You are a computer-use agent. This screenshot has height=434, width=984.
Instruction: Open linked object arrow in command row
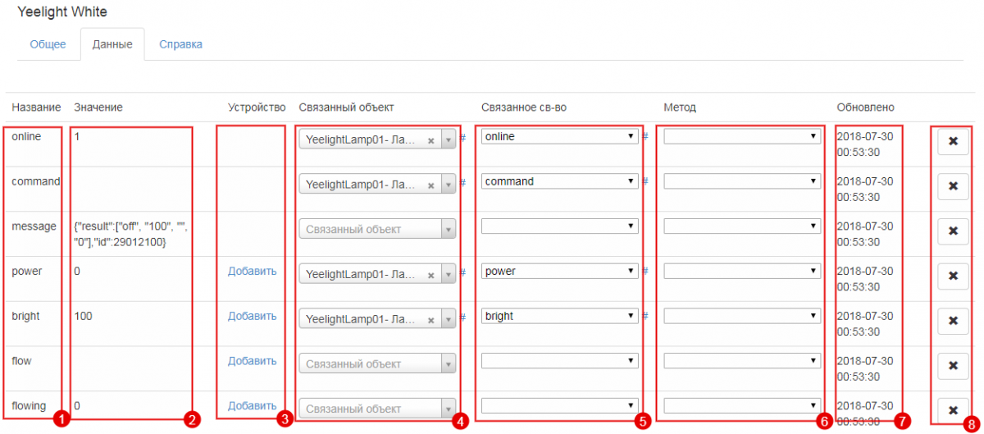point(449,185)
